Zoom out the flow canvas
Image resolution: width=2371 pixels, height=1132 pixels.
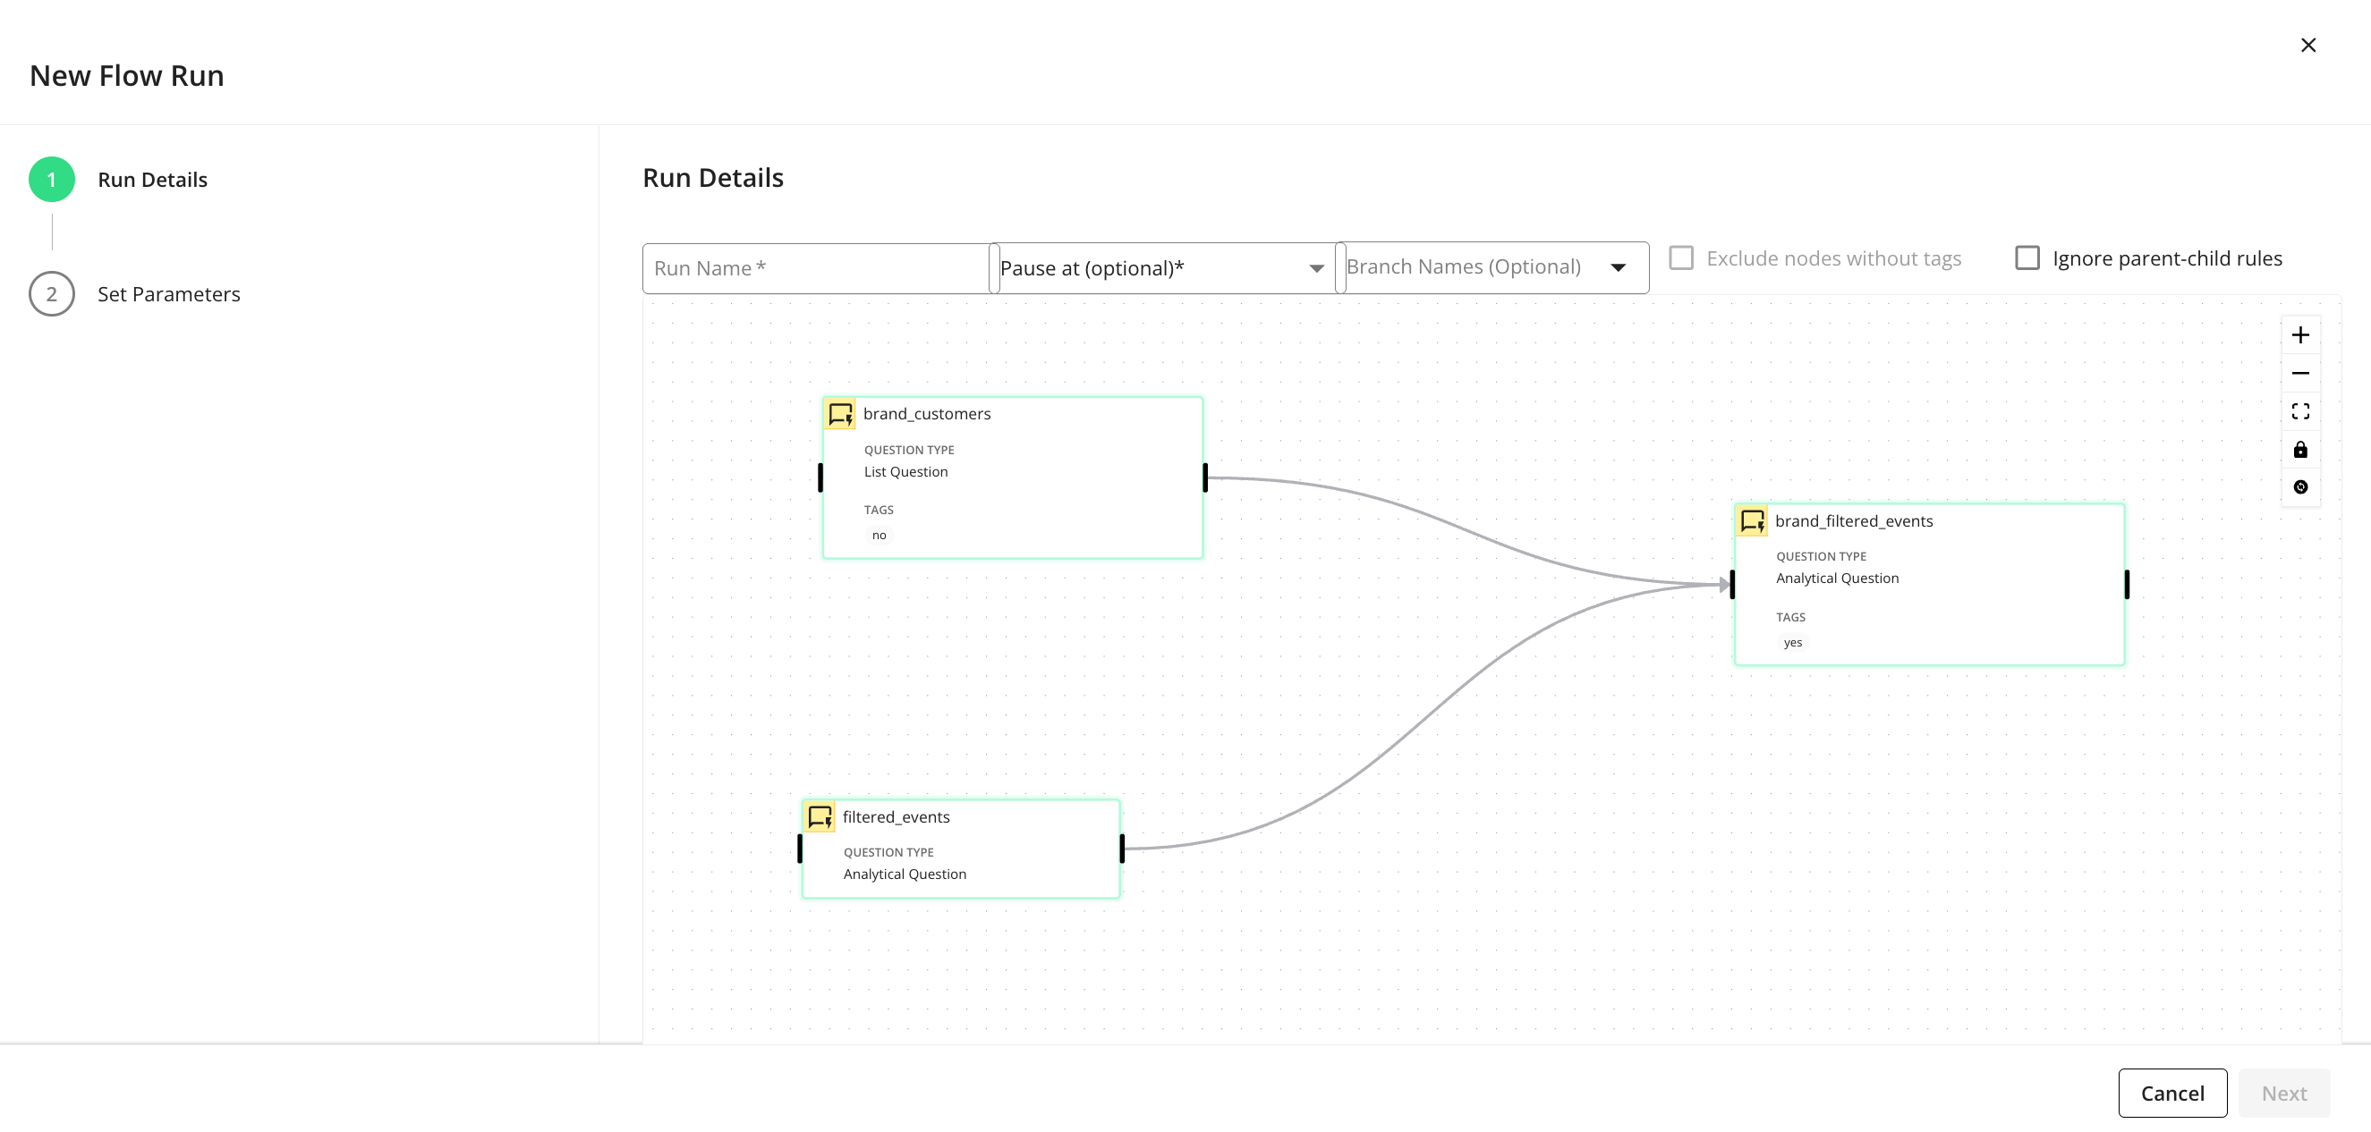2299,374
